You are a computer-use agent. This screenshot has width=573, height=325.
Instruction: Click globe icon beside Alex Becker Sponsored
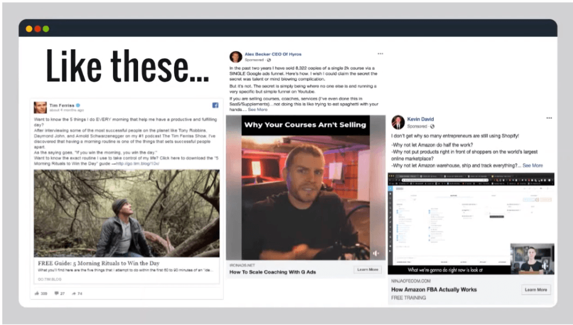click(269, 60)
